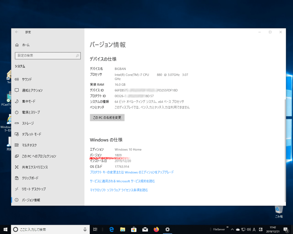The height and width of the screenshot is (234, 293).
Task: Click the システム heading in the sidebar
Action: [20, 66]
